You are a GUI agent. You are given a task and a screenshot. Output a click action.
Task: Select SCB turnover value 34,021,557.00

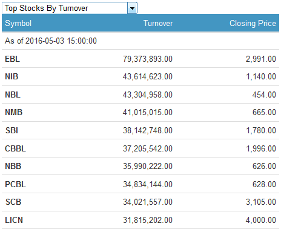(148, 202)
